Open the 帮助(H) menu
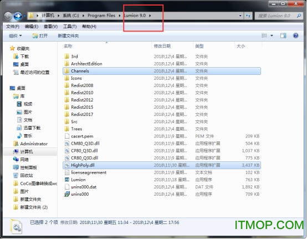Screen dimensions: 307x239 89,27
